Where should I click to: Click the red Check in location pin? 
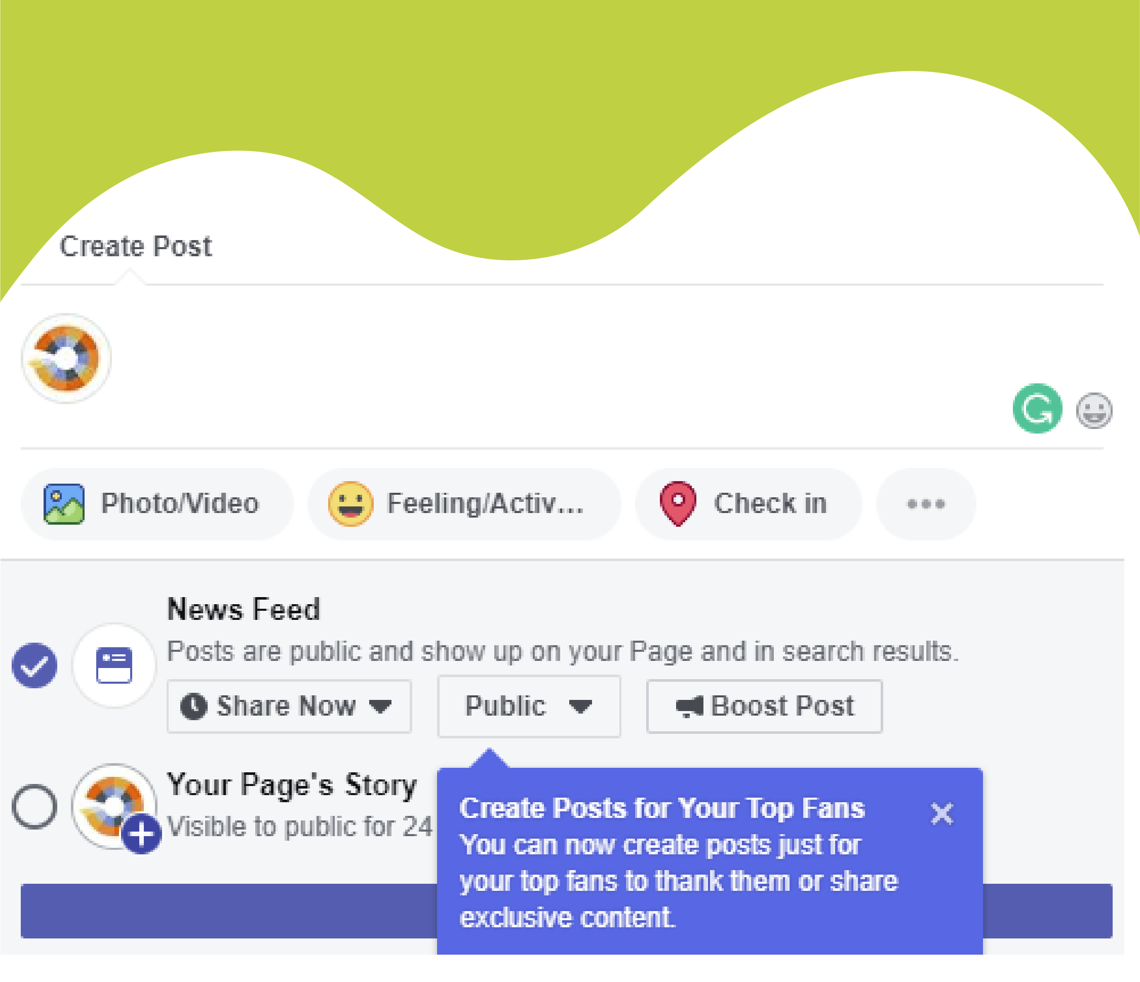[x=678, y=504]
